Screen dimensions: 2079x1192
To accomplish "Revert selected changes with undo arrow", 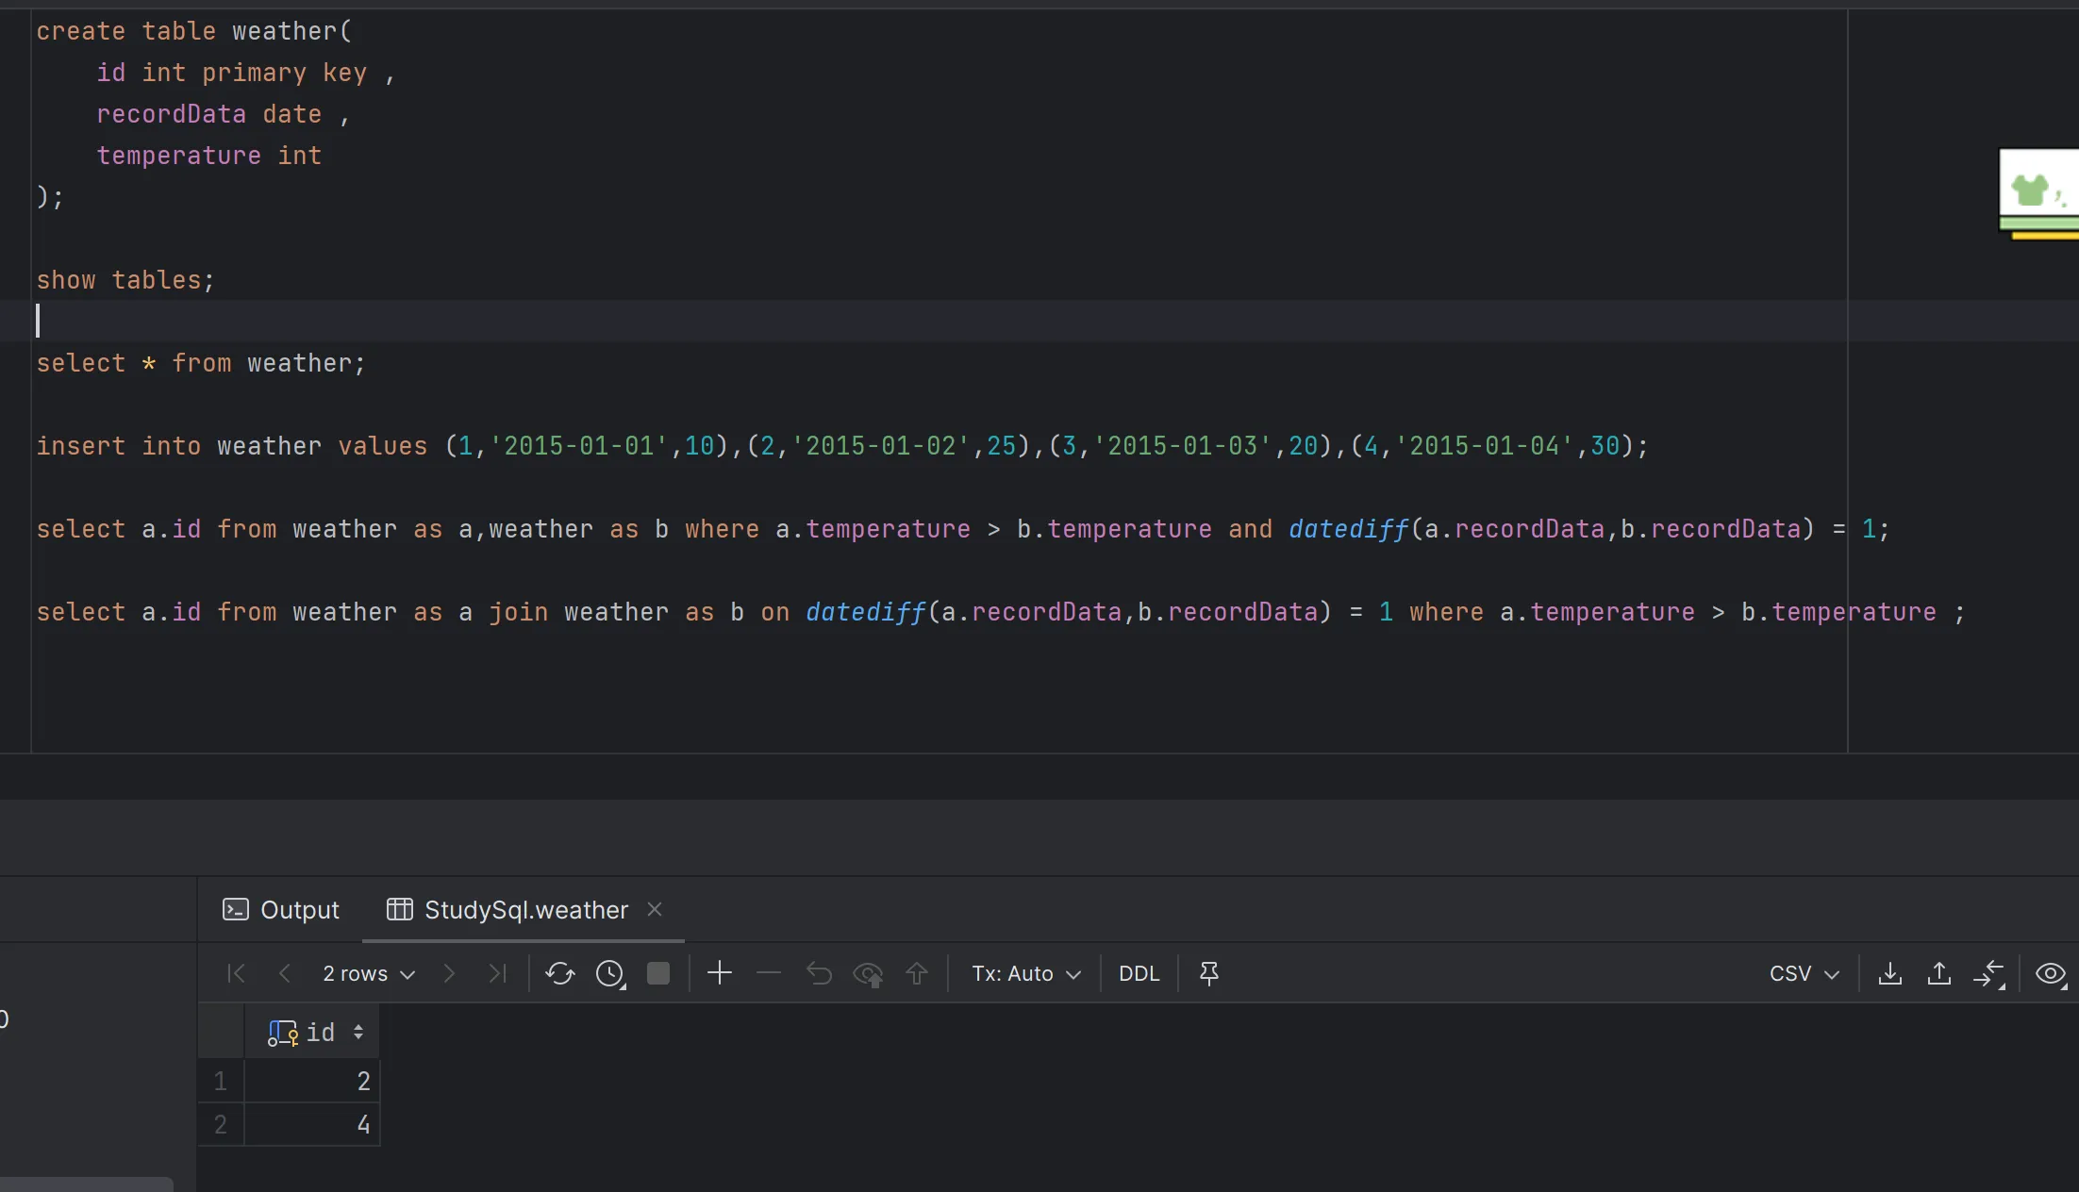I will pyautogui.click(x=819, y=973).
